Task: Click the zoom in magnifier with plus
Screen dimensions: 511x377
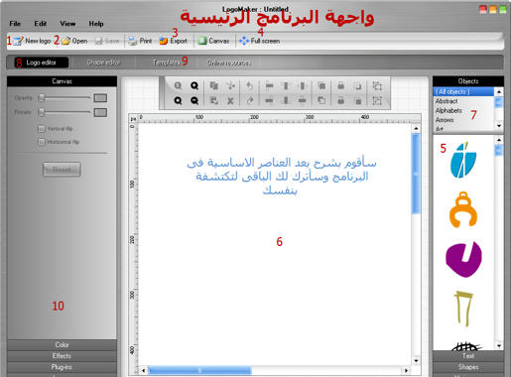Action: click(x=194, y=86)
